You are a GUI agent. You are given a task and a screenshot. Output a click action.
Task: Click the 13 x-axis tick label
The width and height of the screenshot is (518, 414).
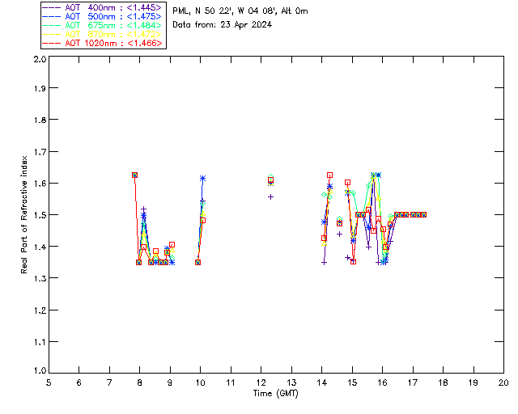pyautogui.click(x=291, y=382)
